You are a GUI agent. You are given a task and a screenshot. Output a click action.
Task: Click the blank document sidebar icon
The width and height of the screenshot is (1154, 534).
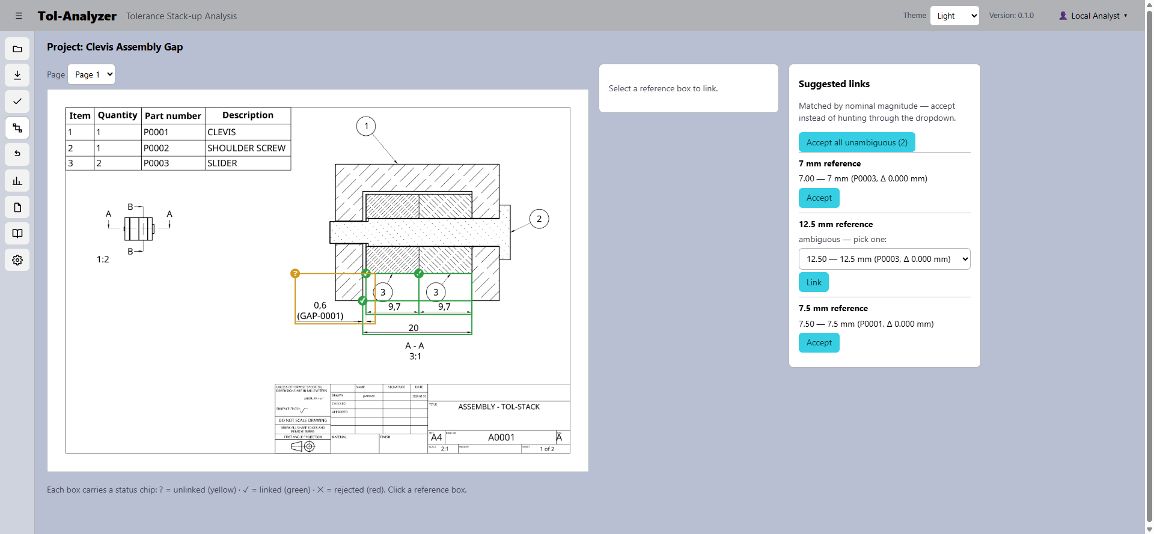(17, 207)
